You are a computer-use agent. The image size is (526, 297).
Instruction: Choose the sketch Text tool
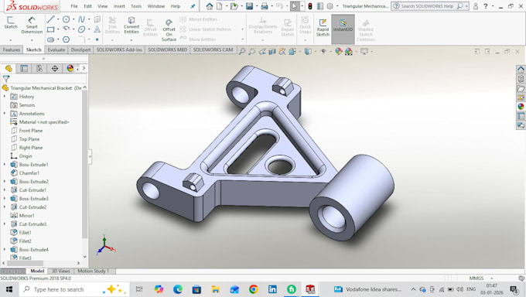click(x=97, y=29)
